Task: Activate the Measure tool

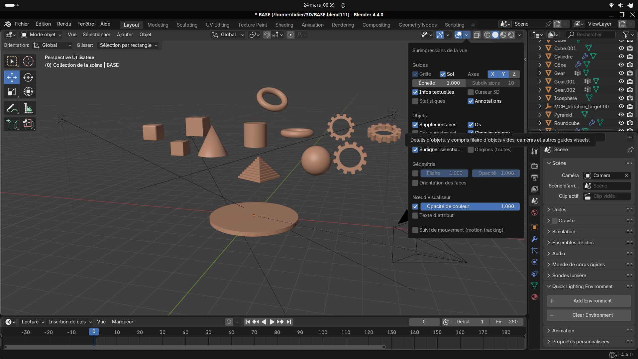Action: pyautogui.click(x=28, y=108)
